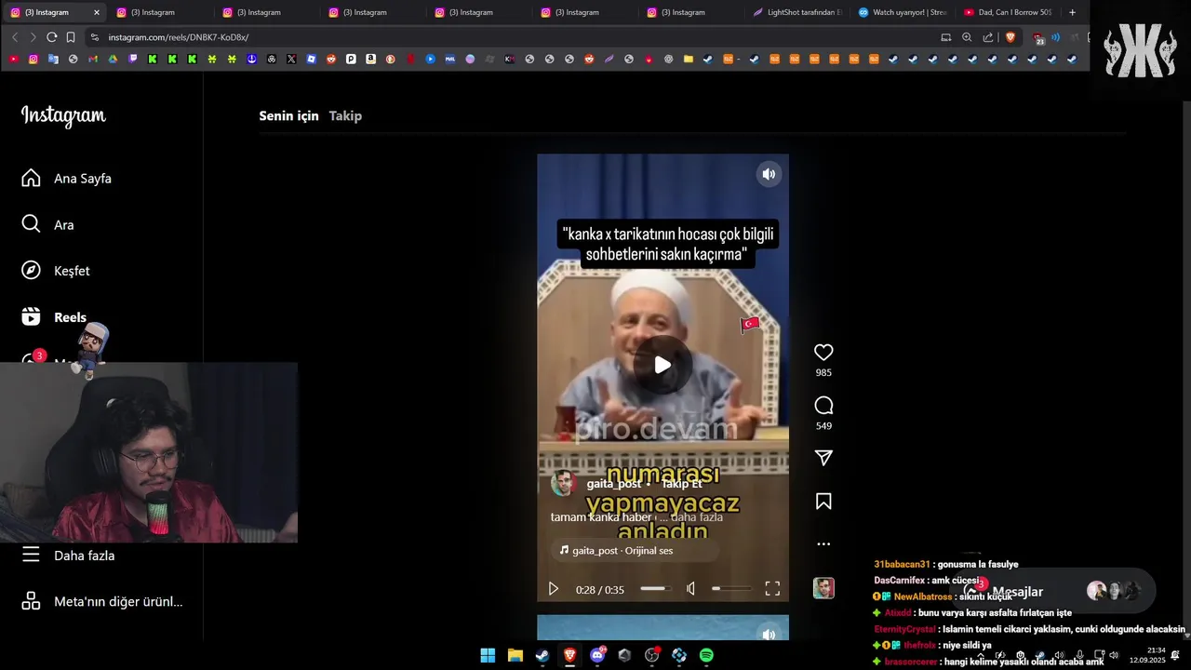
Task: Mute using control bar volume icon
Action: [690, 588]
